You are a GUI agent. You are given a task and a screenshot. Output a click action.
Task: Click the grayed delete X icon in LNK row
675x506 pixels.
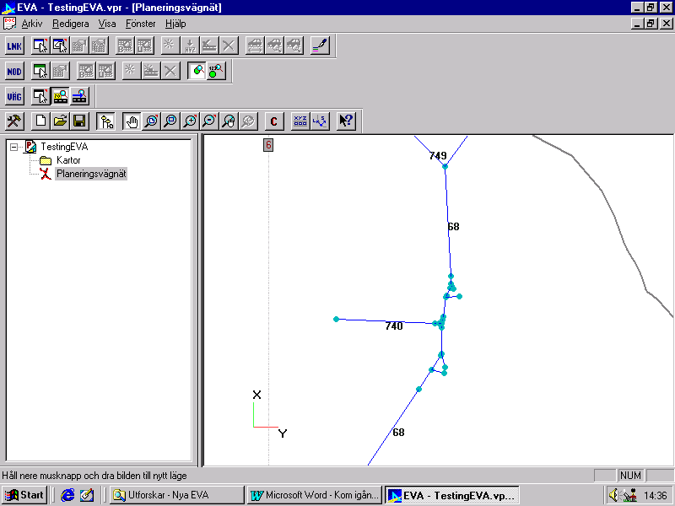[x=229, y=46]
